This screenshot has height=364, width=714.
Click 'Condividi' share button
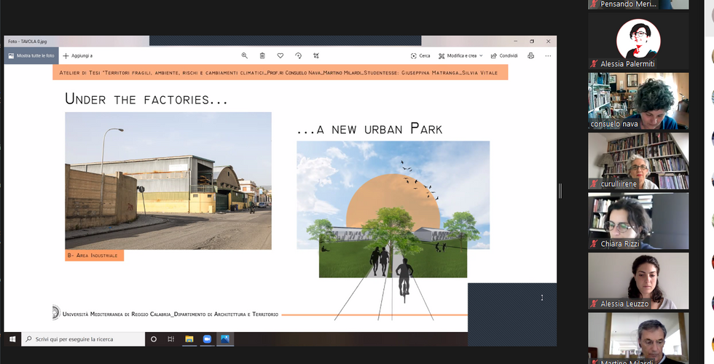(504, 55)
